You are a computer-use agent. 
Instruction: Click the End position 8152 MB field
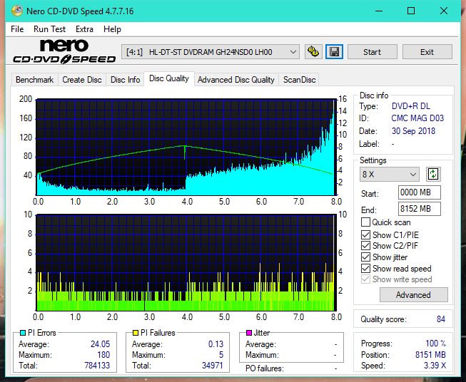click(419, 209)
